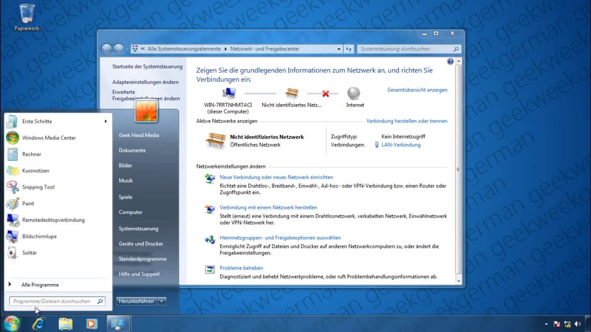Open the shutdown options arrow next to Herunterfahren
Screen dimensions: 591x332
(162, 301)
